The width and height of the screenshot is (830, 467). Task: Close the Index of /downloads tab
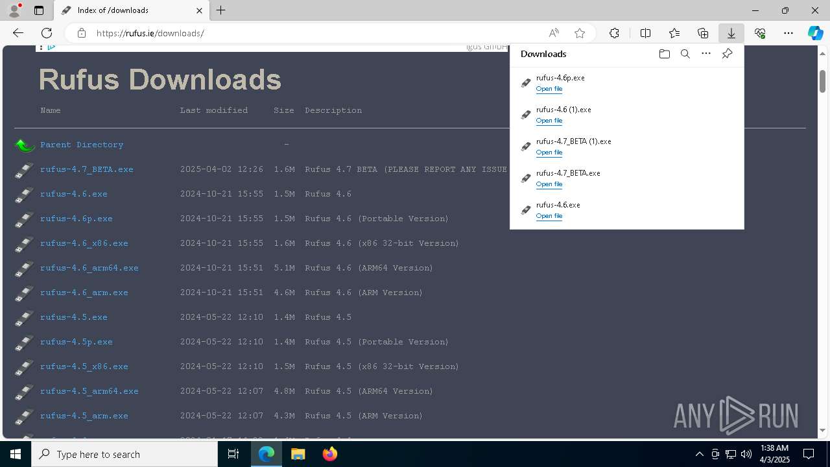click(x=199, y=10)
